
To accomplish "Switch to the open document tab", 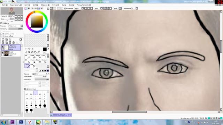I will click(x=61, y=115).
